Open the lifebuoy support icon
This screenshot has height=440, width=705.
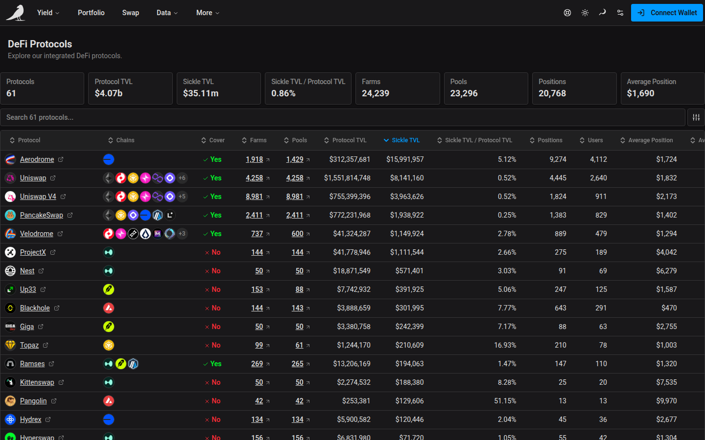tap(567, 13)
